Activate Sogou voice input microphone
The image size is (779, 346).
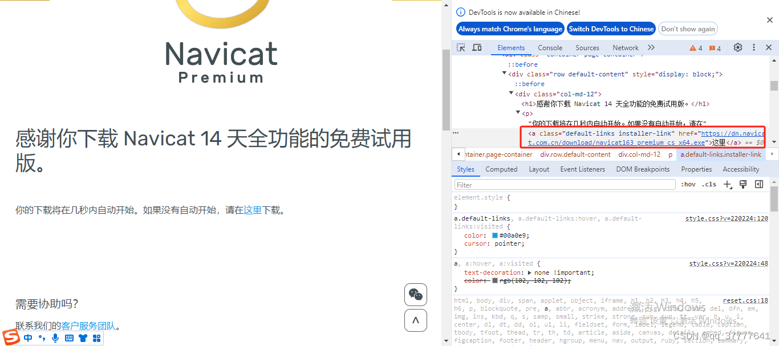[55, 337]
